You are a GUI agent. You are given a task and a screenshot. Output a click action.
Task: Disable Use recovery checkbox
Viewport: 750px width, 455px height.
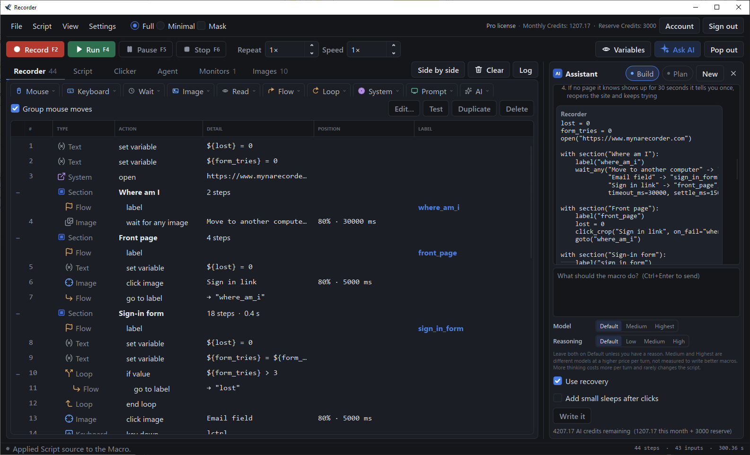558,381
